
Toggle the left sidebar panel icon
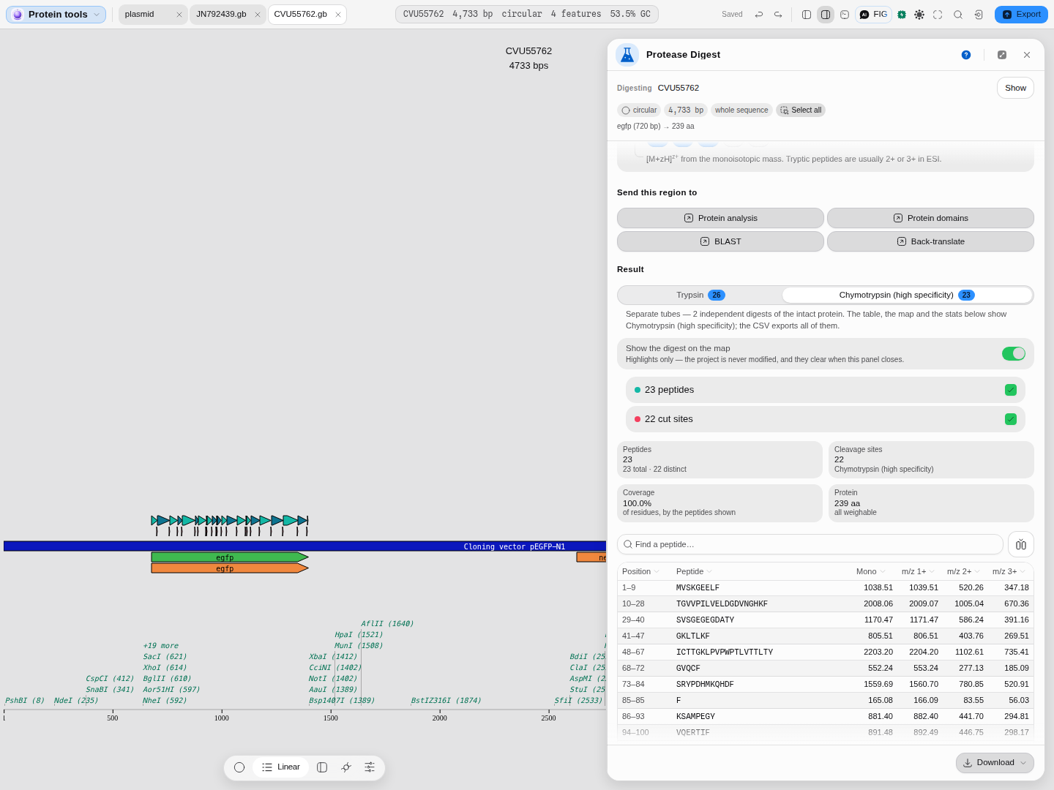point(807,15)
